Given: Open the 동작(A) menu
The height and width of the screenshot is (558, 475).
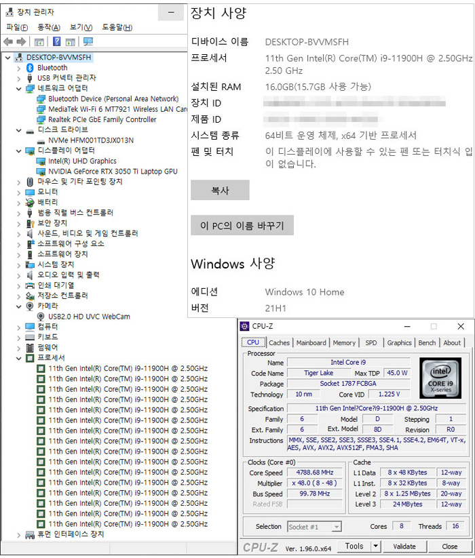Looking at the screenshot, I should [x=49, y=27].
